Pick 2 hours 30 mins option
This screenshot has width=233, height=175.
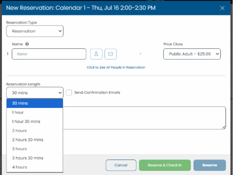(35, 140)
